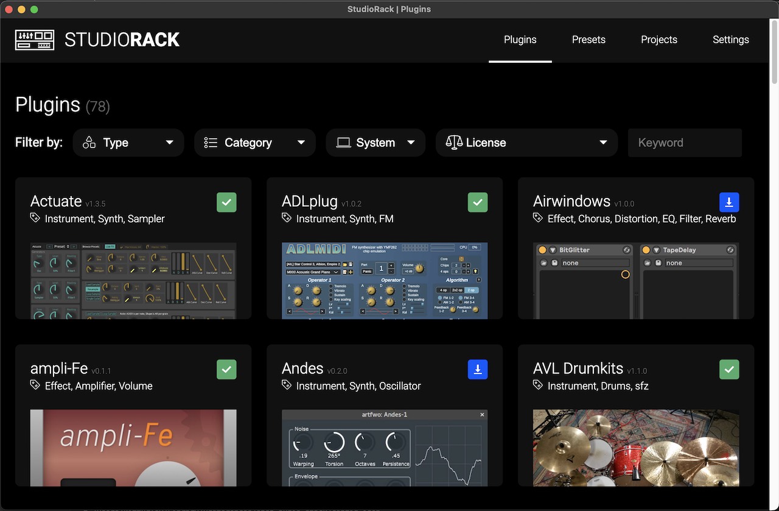
Task: Open the ampli-Fe plugin title
Action: (59, 368)
